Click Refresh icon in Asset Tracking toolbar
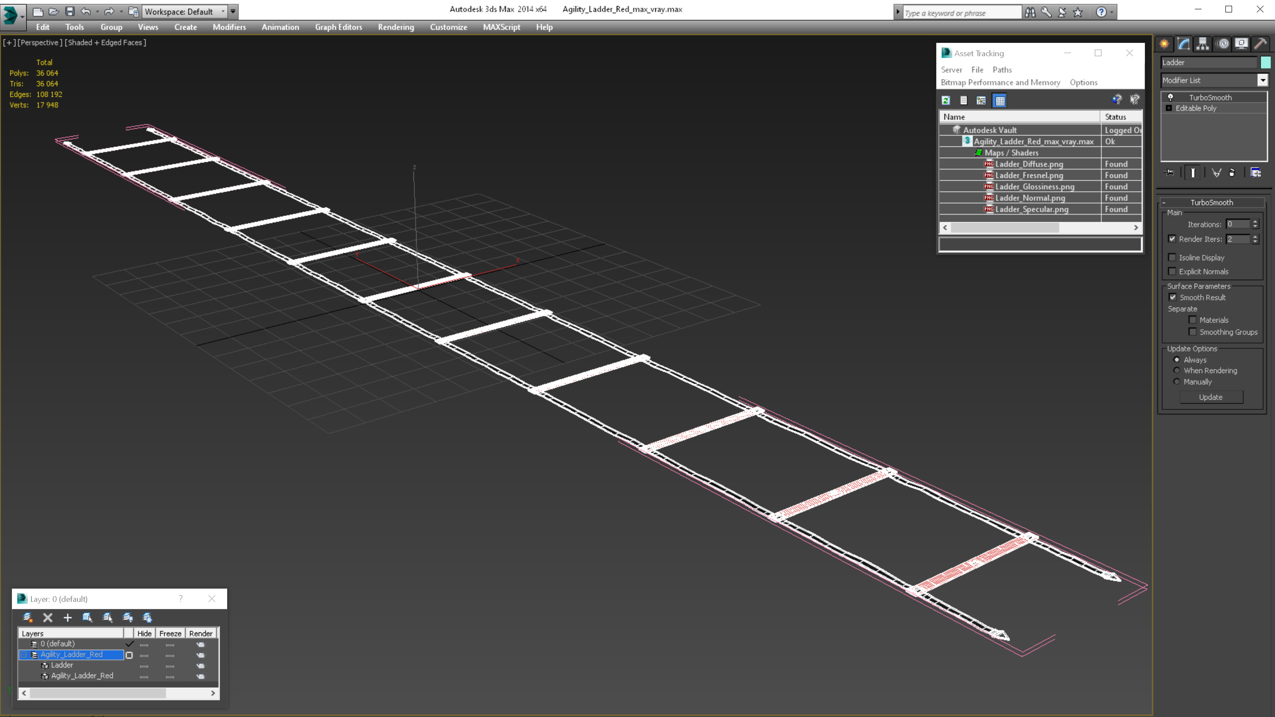Image resolution: width=1275 pixels, height=717 pixels. click(946, 100)
